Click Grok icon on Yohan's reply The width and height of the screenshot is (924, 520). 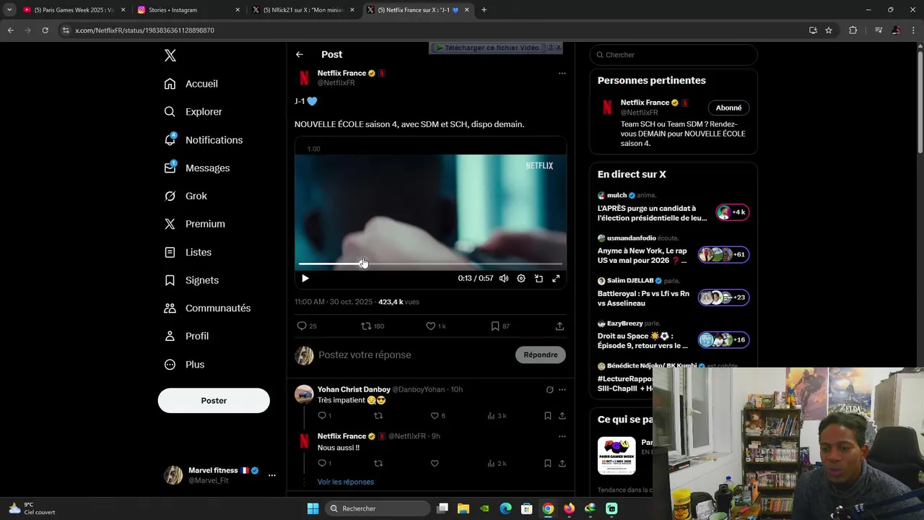[x=549, y=390]
